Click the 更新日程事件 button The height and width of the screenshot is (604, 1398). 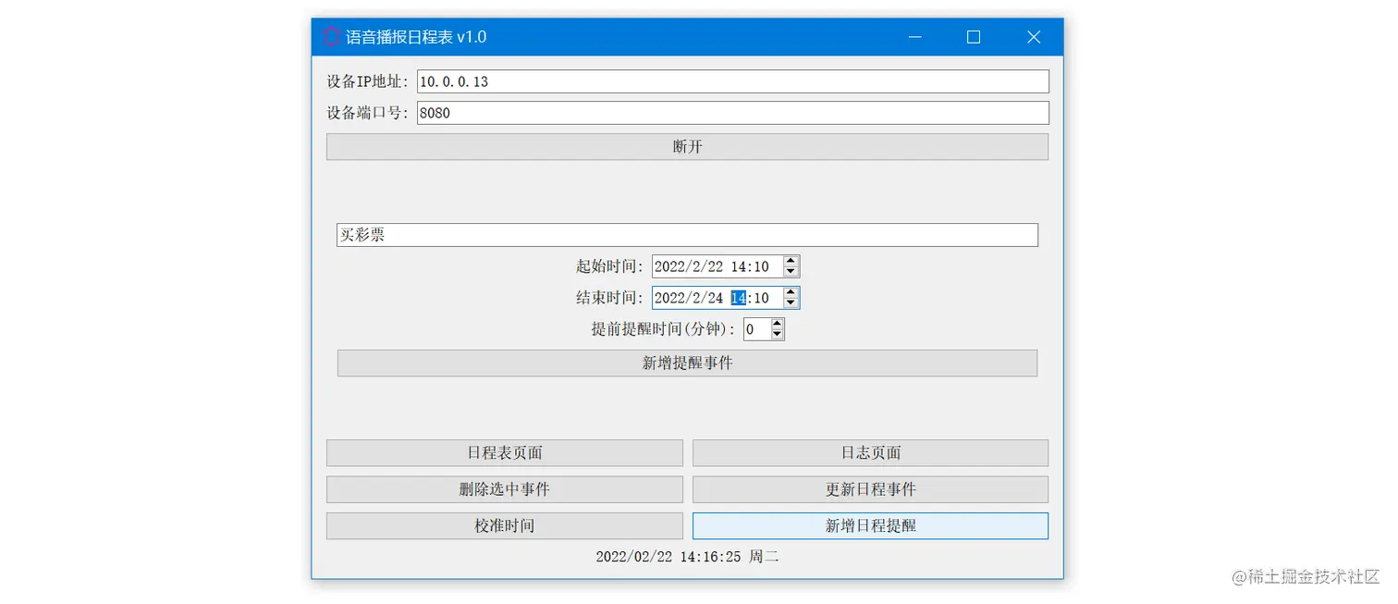click(870, 489)
